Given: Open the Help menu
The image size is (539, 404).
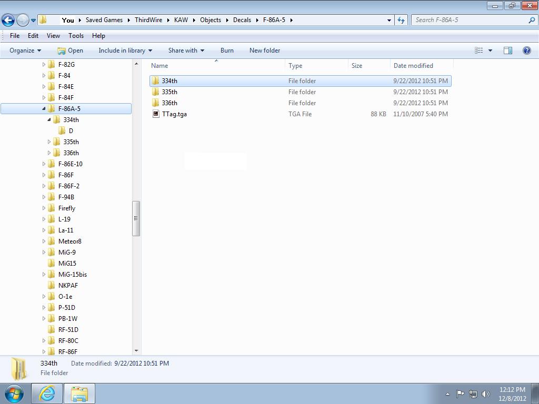Looking at the screenshot, I should [x=98, y=36].
